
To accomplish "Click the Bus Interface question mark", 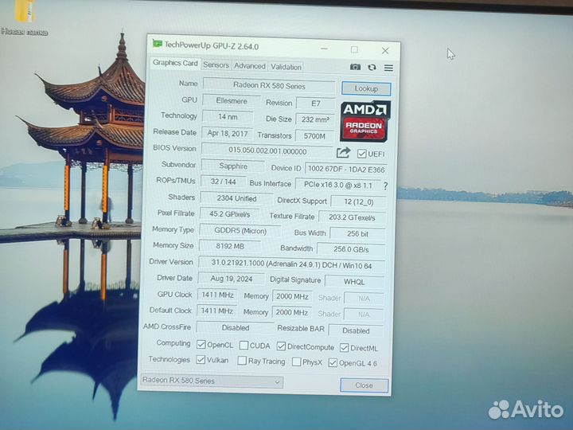I will pyautogui.click(x=385, y=186).
